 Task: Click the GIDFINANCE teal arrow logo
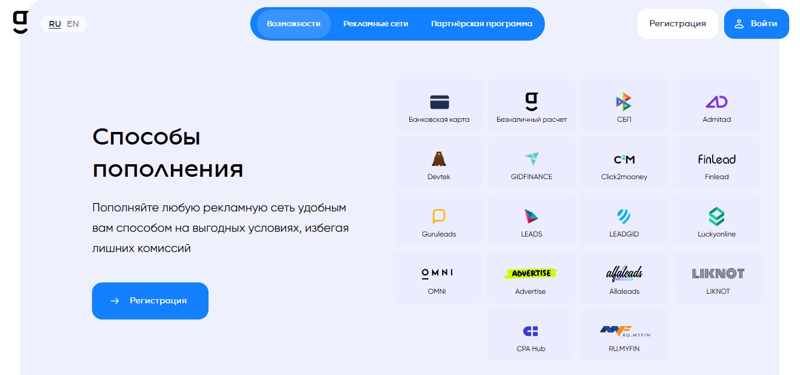point(531,159)
